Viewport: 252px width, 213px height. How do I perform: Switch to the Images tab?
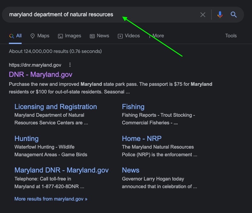tap(69, 36)
